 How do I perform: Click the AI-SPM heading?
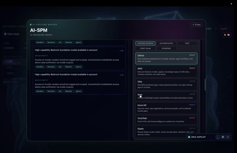point(39,30)
